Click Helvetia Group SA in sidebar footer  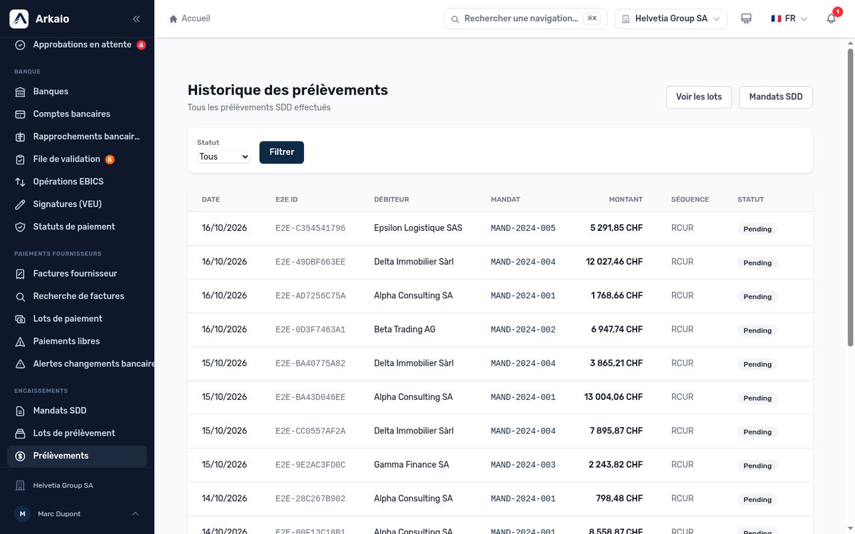click(63, 485)
